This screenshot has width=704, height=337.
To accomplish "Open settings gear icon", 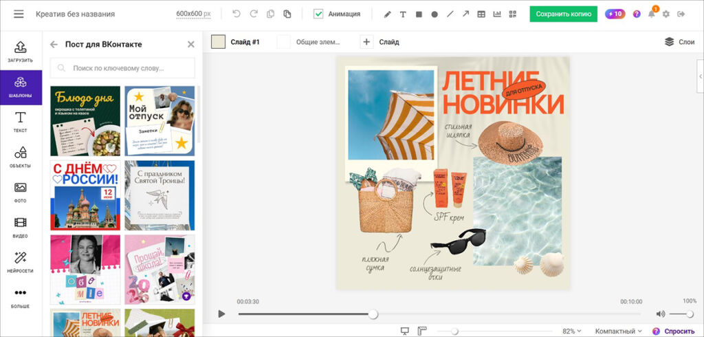I will point(666,14).
